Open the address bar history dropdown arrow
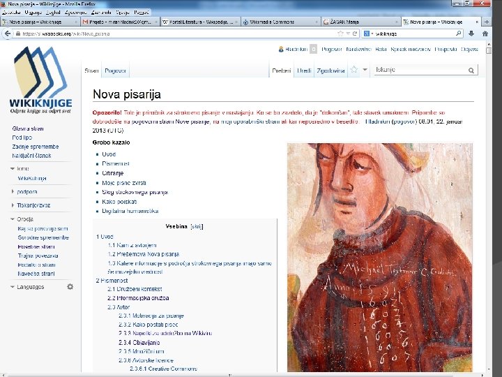502x377 pixels. point(348,34)
